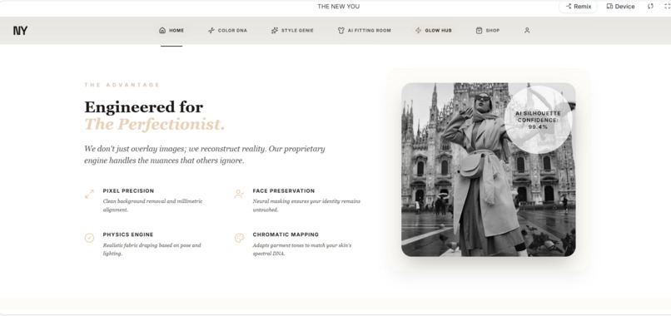The image size is (671, 316).
Task: Click "Clean background removal" description text
Action: [153, 205]
